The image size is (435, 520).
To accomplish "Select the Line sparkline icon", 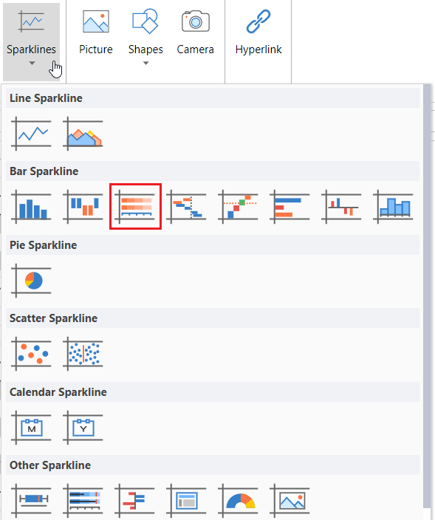I will (31, 133).
